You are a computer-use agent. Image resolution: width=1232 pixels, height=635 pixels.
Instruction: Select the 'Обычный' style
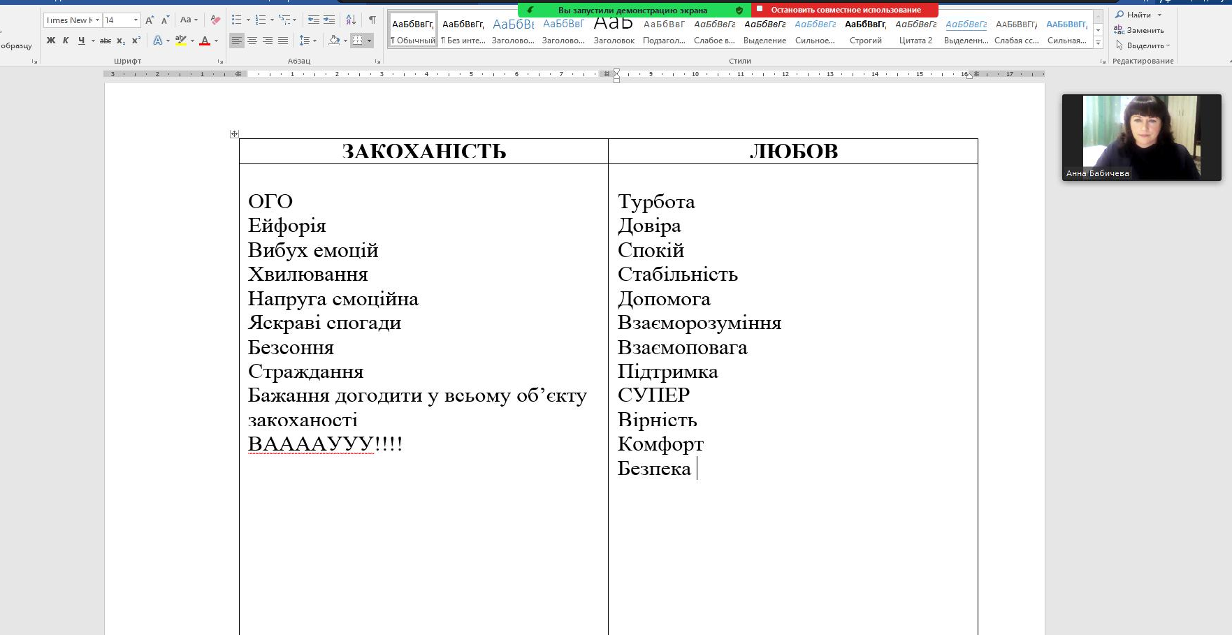[413, 30]
